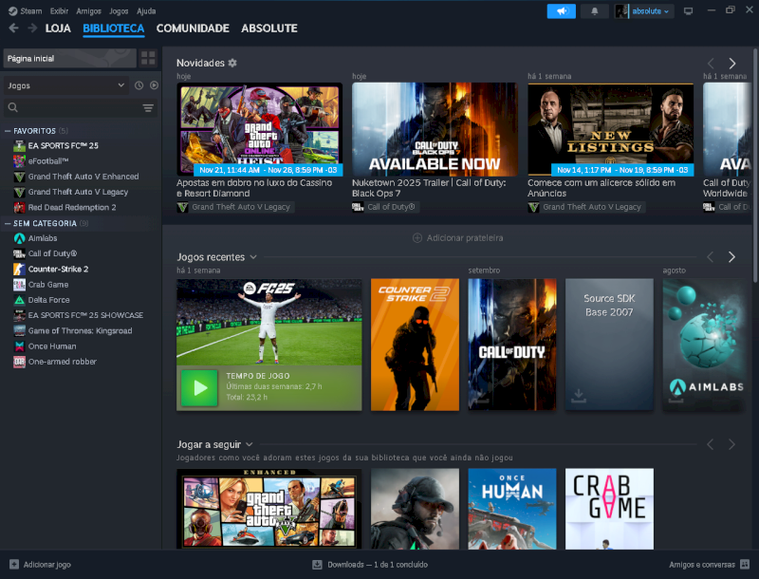Viewport: 759px width, 579px height.
Task: Open the collections grid view icon
Action: [148, 58]
